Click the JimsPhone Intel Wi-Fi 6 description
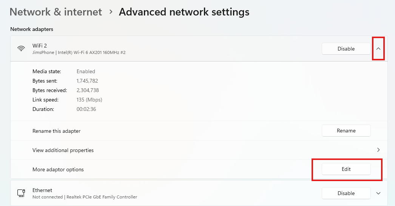The width and height of the screenshot is (395, 206). [79, 52]
